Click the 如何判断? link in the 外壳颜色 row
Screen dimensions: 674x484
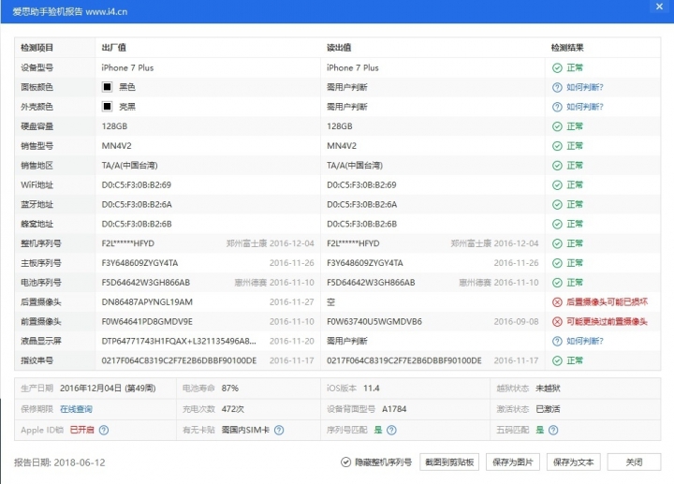(x=585, y=107)
